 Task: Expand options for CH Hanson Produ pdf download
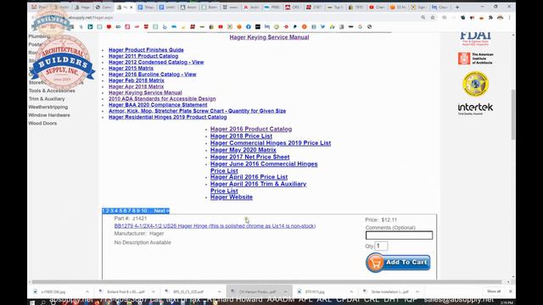(x=285, y=291)
